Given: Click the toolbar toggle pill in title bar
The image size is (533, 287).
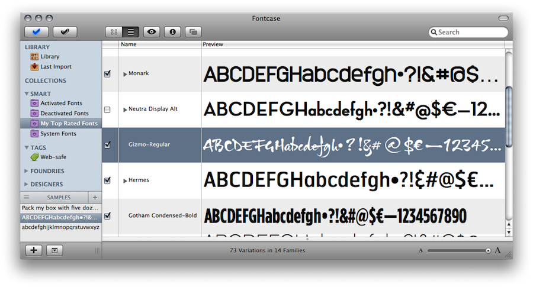Looking at the screenshot, I should (503, 18).
